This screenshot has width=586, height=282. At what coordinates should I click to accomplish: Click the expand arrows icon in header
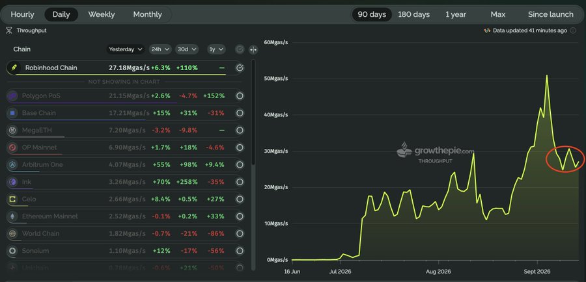(x=253, y=49)
